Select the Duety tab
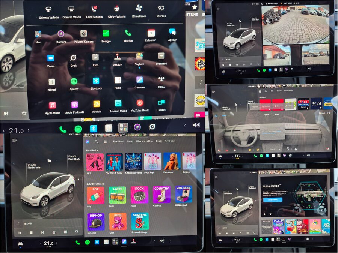This screenshot has height=253, width=338. point(159,141)
